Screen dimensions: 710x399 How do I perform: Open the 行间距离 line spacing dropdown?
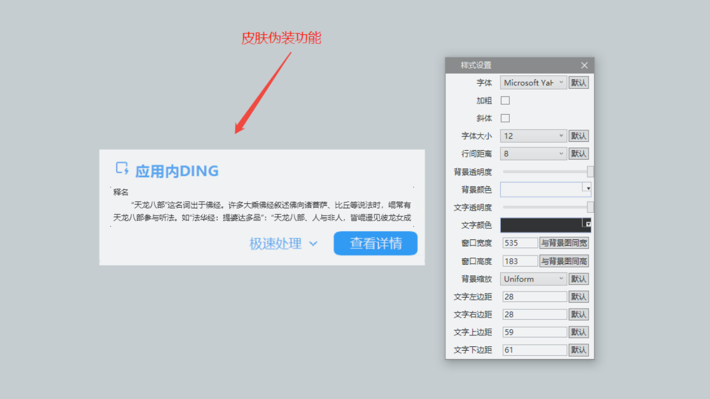pyautogui.click(x=533, y=154)
